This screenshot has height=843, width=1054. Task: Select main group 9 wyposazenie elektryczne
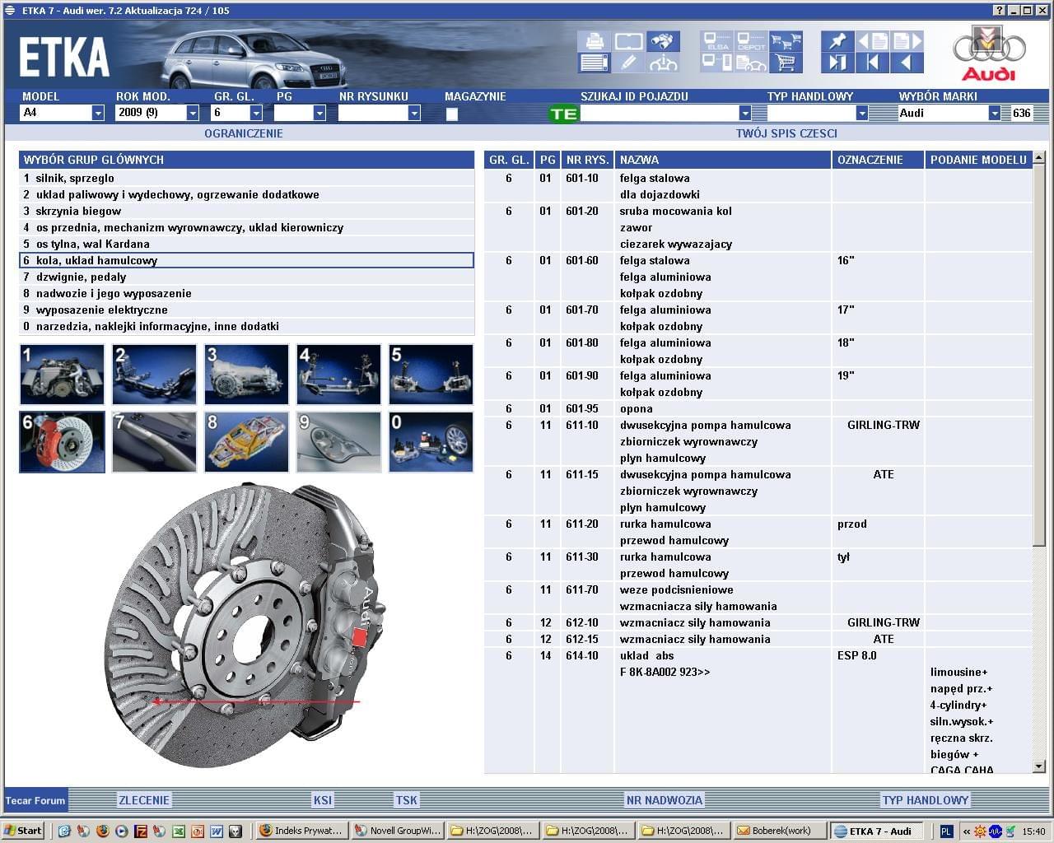point(246,310)
